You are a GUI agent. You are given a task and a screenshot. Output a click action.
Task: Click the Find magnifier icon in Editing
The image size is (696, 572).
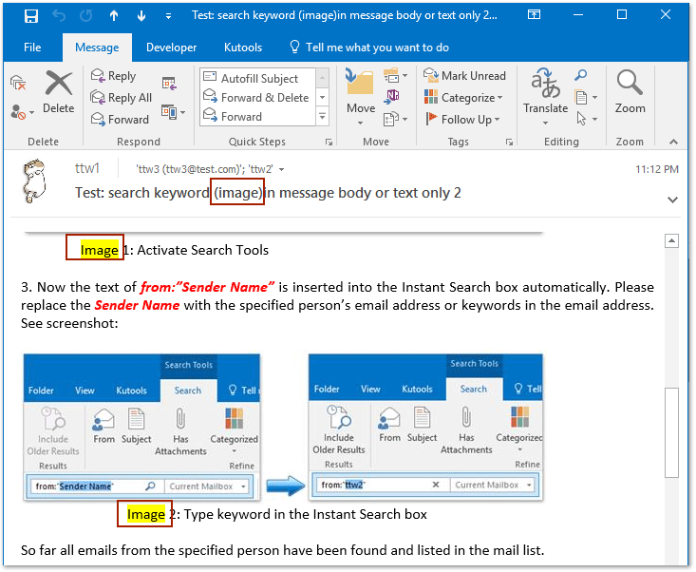click(x=580, y=75)
